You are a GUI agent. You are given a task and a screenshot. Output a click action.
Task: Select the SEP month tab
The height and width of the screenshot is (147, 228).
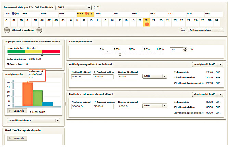point(159,14)
